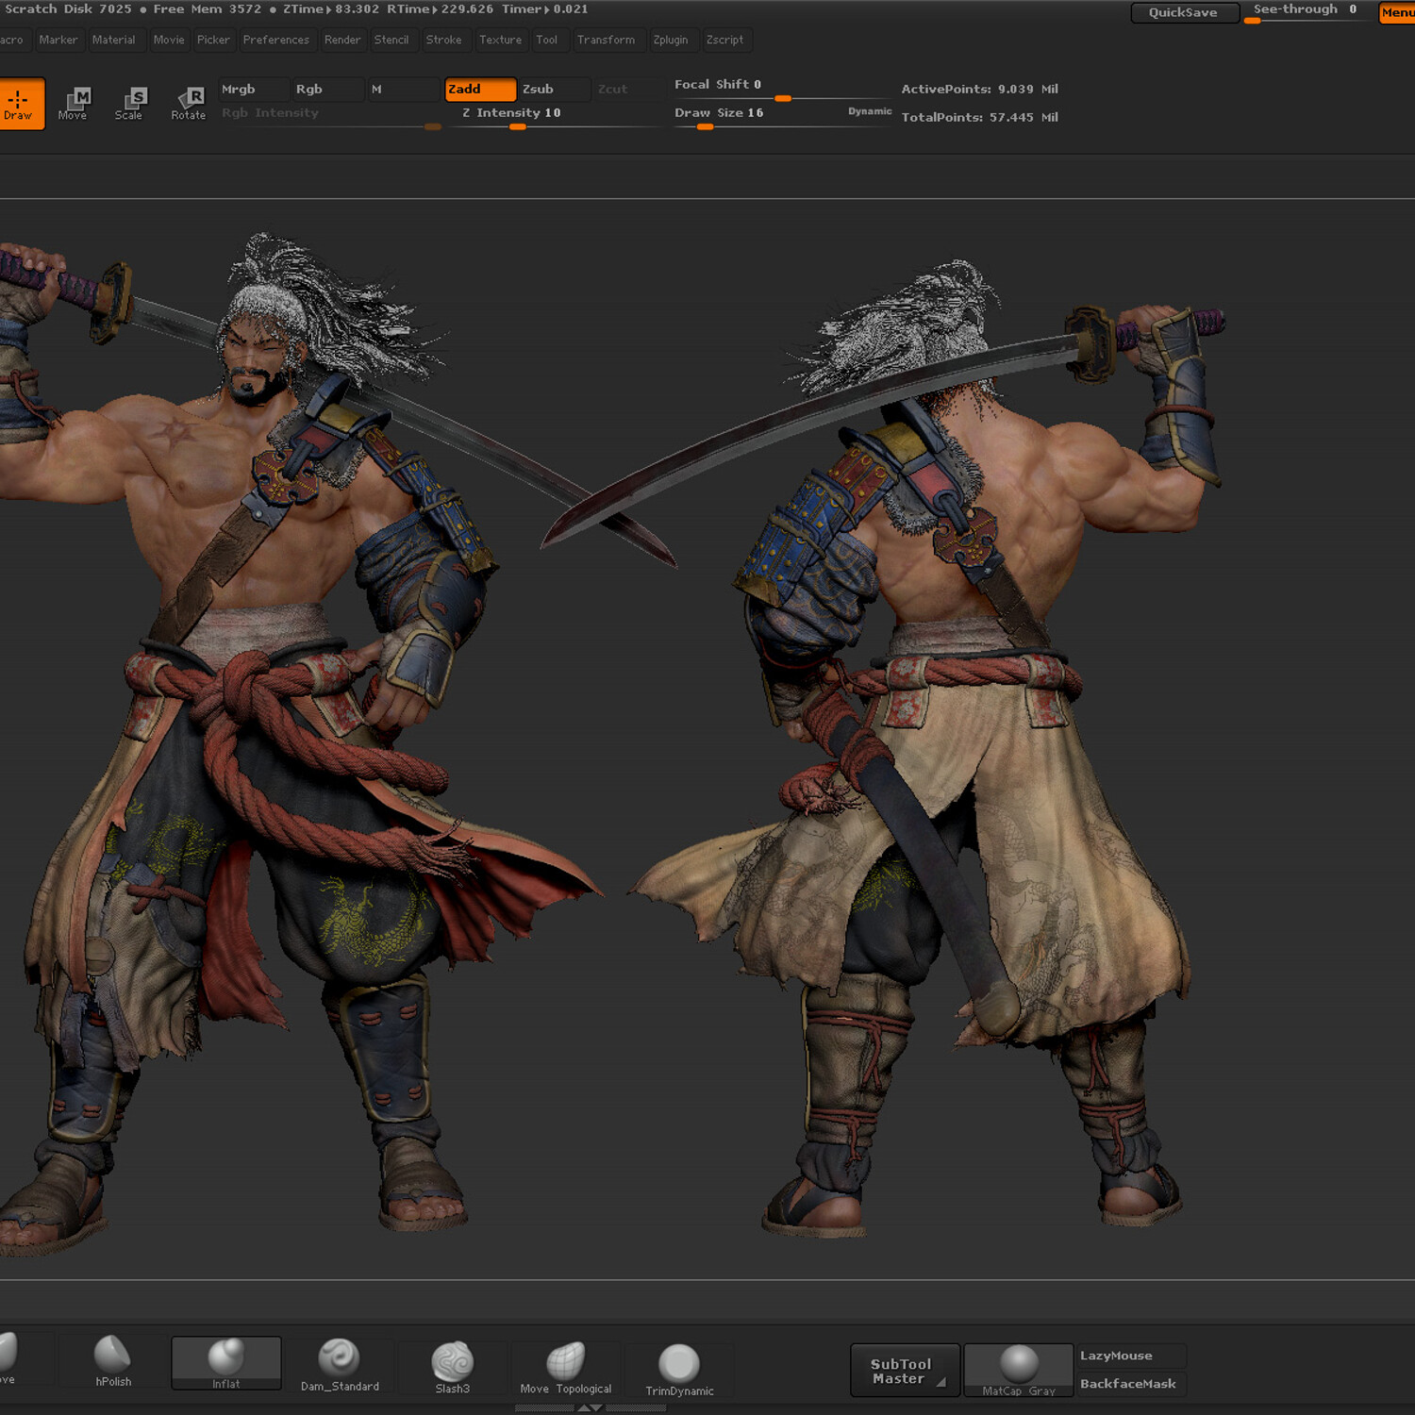Activate the Scale mode icon

click(x=129, y=104)
